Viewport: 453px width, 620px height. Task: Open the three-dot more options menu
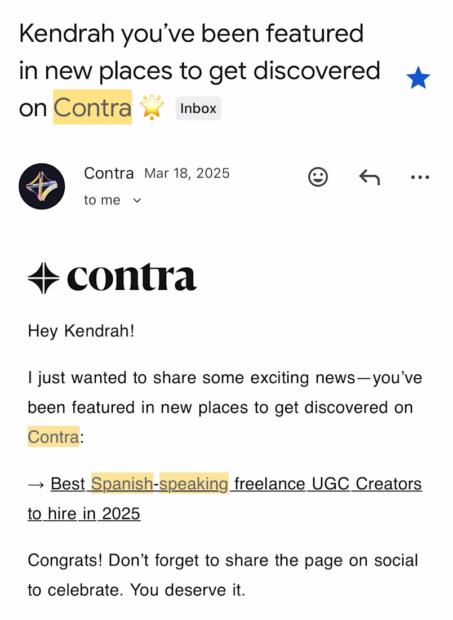click(420, 178)
